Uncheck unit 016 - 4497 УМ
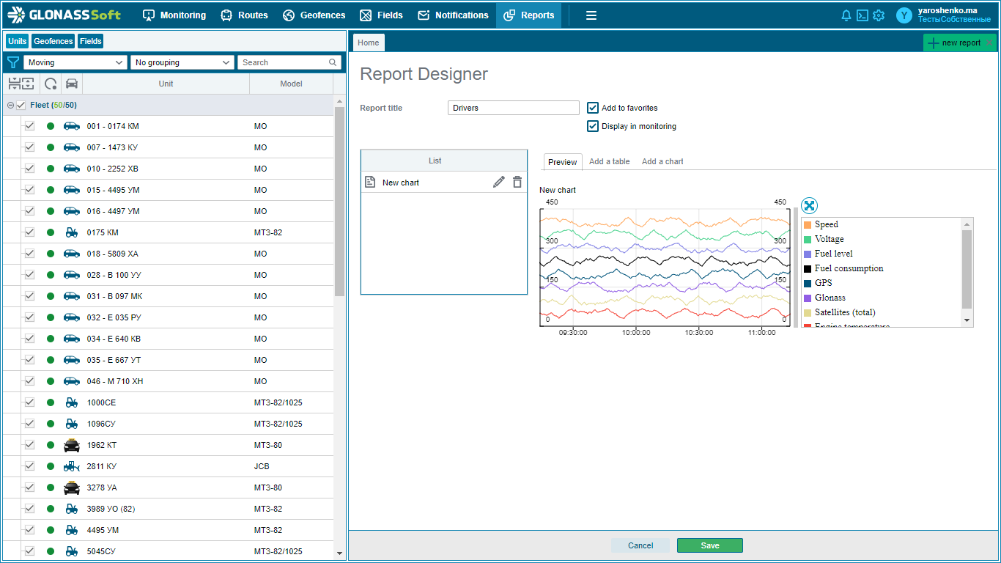Screen dimensions: 1001x563 tap(29, 211)
